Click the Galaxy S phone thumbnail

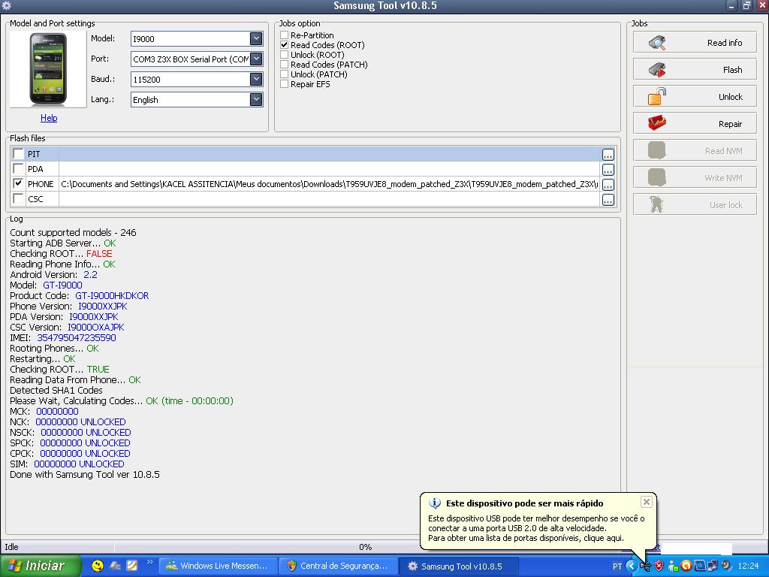click(47, 69)
